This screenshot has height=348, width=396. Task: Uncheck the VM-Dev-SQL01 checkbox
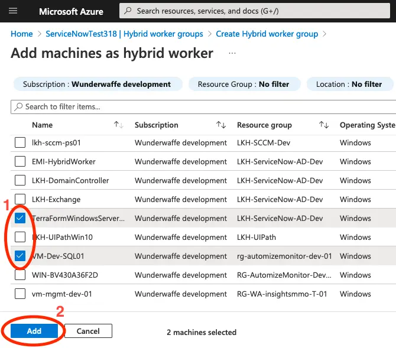pyautogui.click(x=20, y=256)
